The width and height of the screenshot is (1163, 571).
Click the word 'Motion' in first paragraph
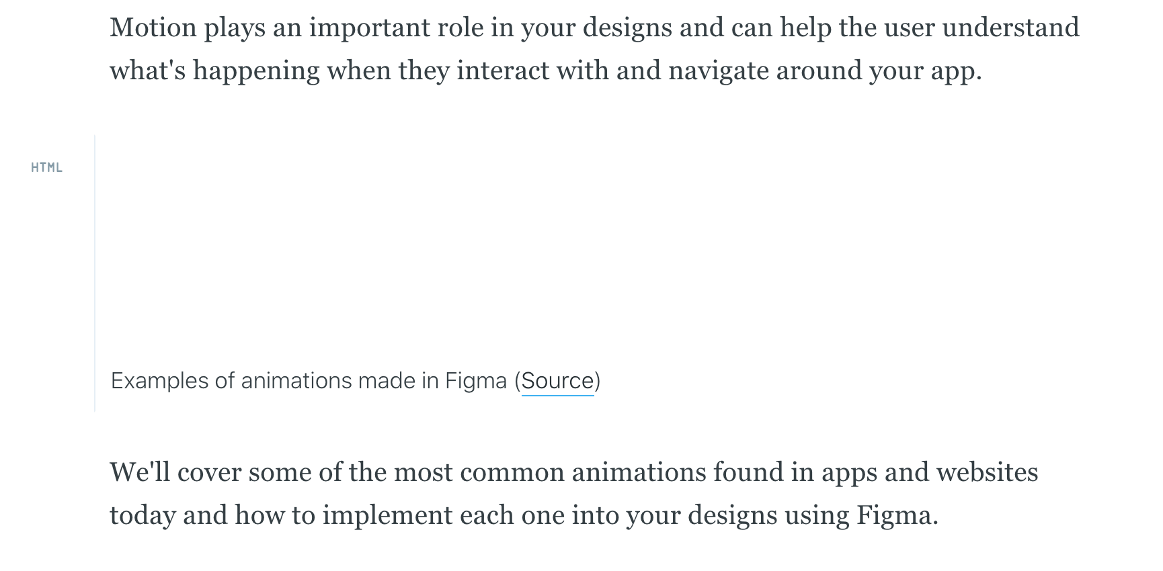tap(153, 28)
